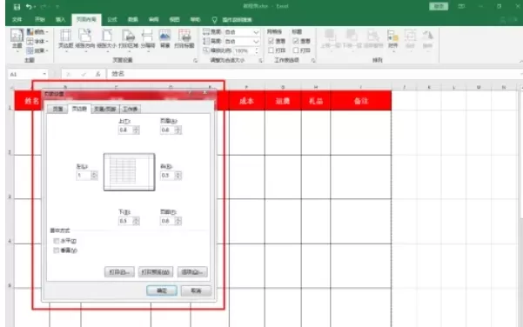Switch to the Formulas (公式) ribbon tab
Viewport: 523px width, 327px height.
click(112, 20)
